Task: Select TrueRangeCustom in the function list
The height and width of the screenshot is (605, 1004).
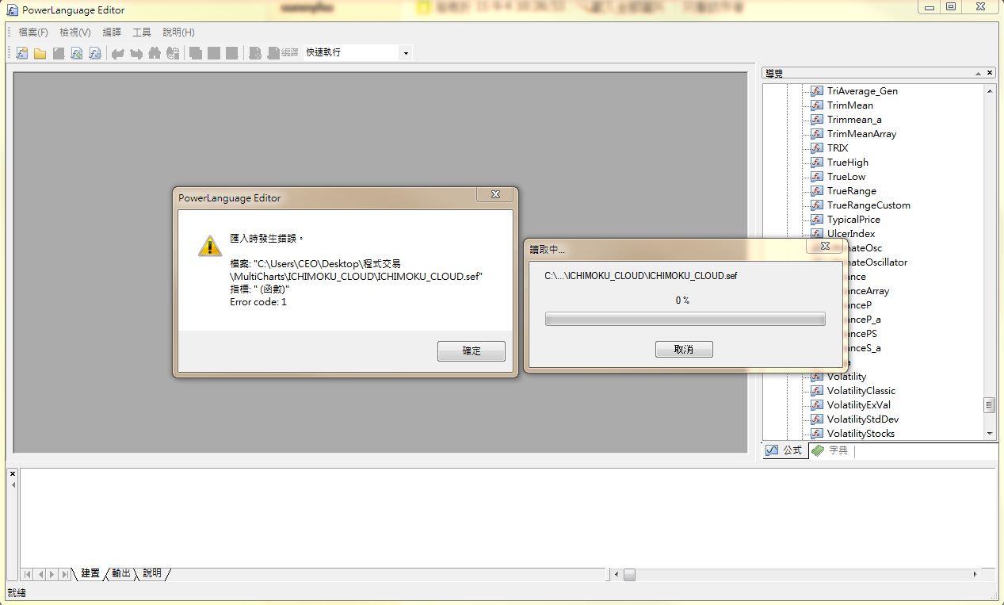Action: coord(868,205)
